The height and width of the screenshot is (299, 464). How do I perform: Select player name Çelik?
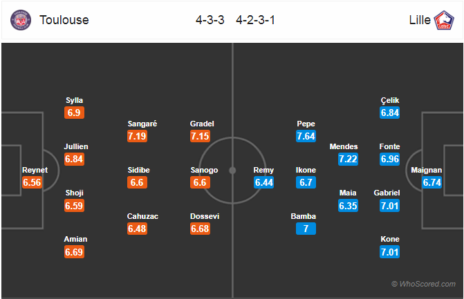click(390, 101)
